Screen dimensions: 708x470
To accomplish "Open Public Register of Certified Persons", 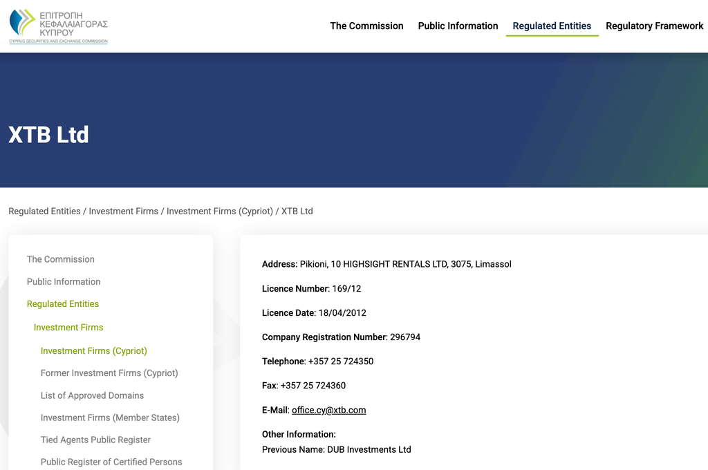I will 111,462.
